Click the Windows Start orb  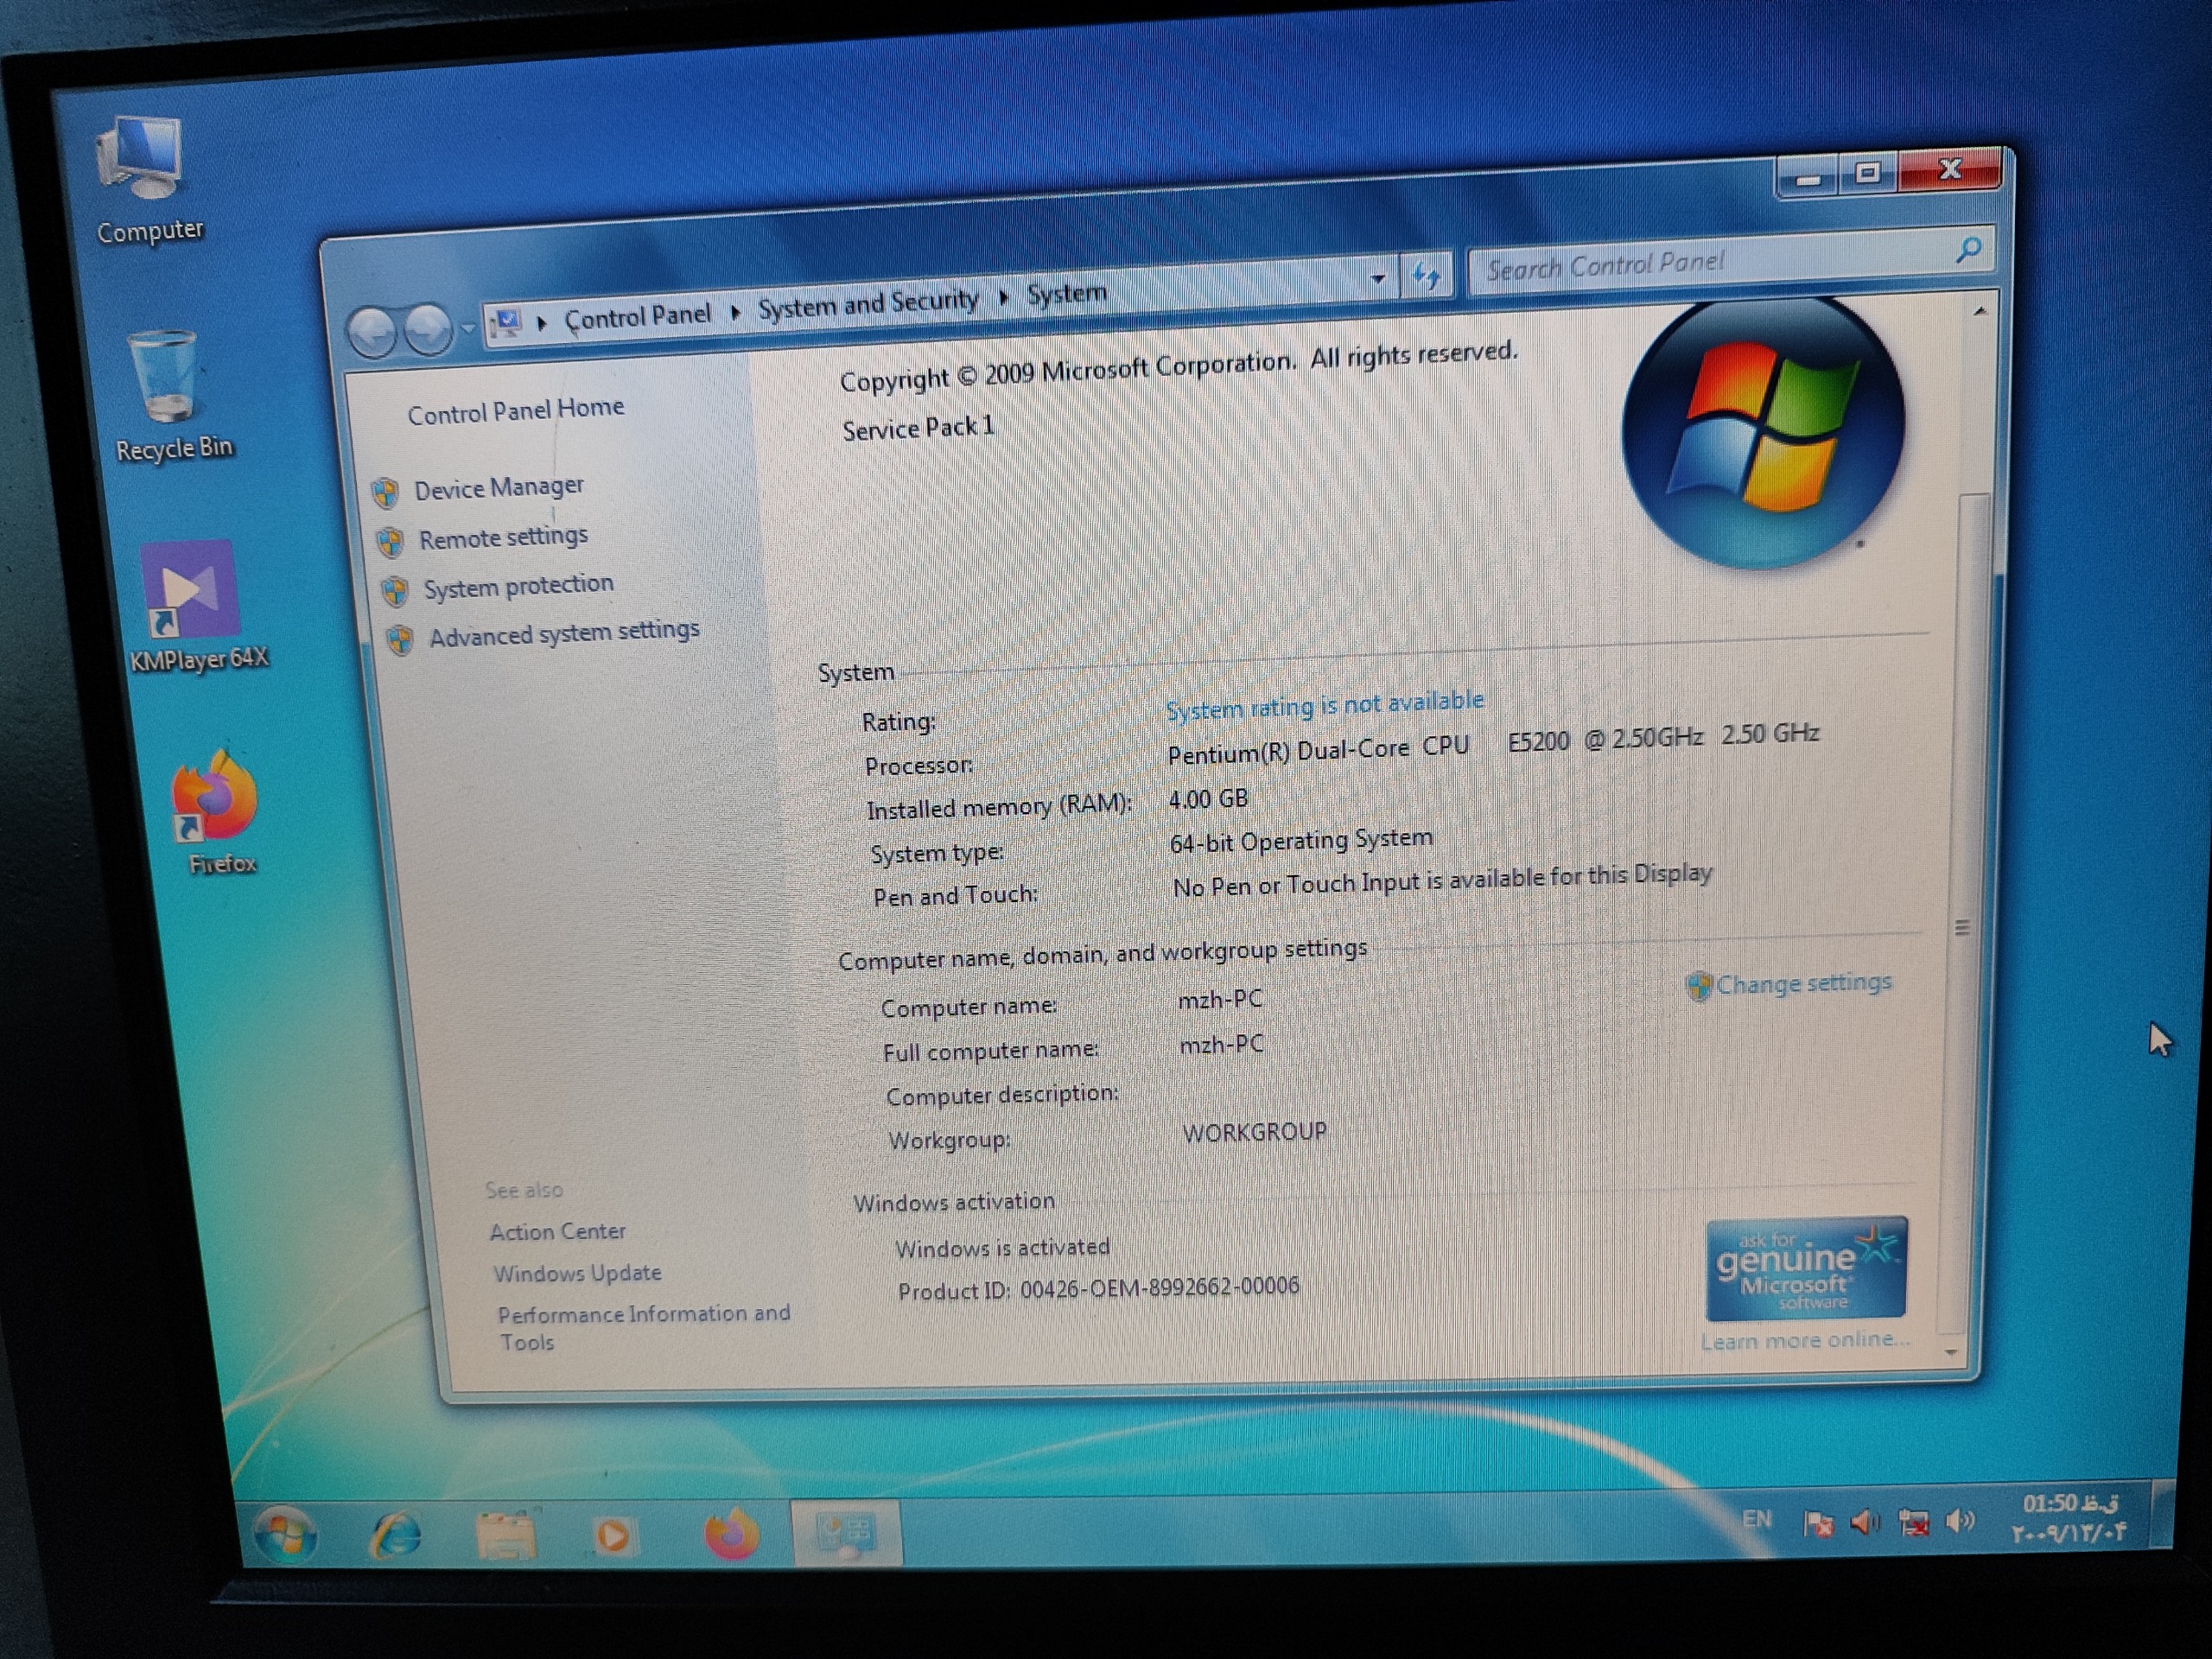point(285,1534)
